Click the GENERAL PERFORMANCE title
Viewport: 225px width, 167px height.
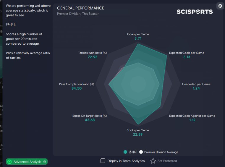click(80, 8)
